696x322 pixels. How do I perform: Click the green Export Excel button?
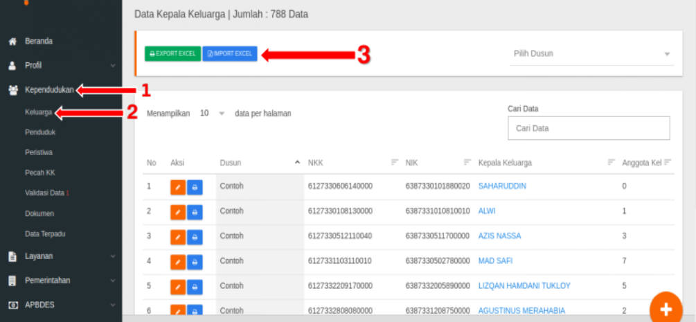pos(172,54)
